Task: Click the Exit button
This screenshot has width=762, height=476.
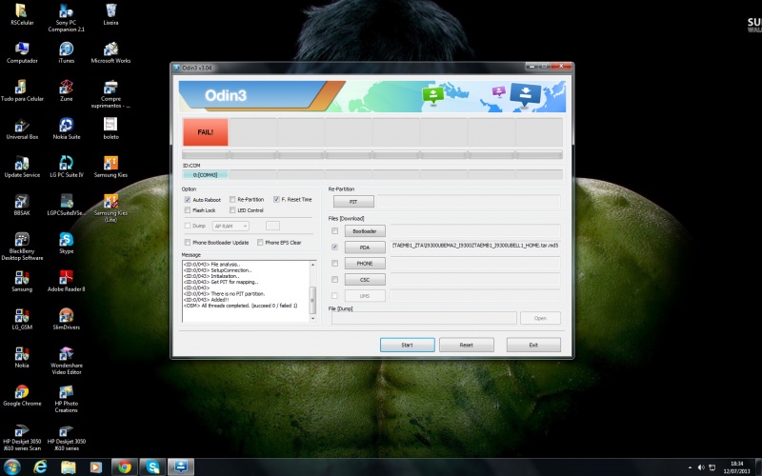Action: [x=533, y=345]
